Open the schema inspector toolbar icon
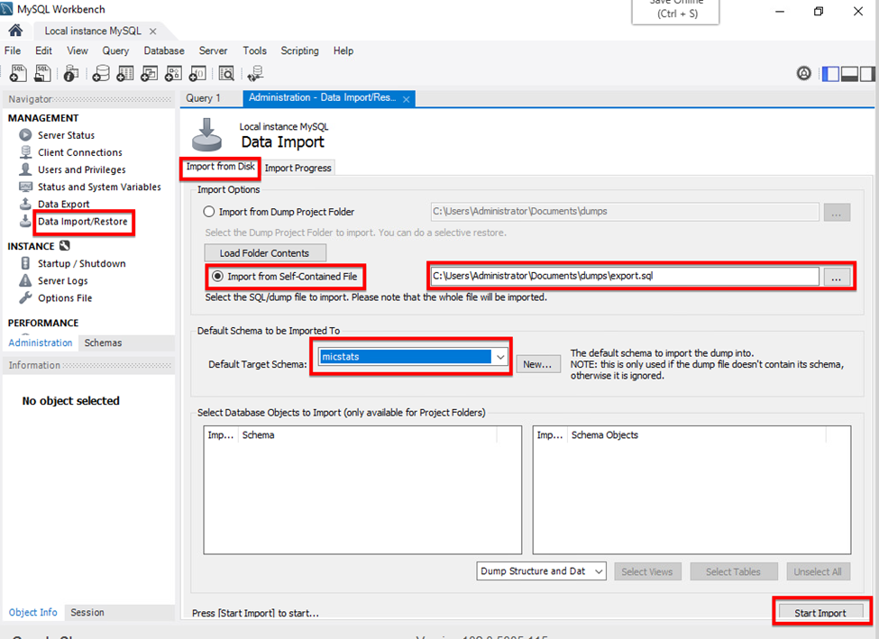The image size is (879, 639). pyautogui.click(x=71, y=73)
